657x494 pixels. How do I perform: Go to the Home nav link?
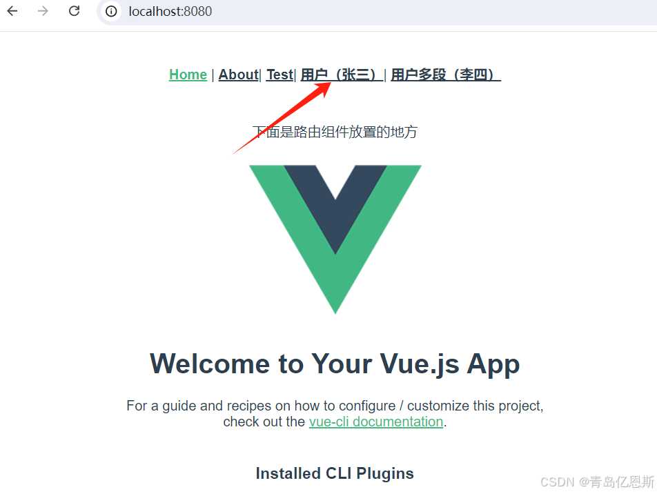coord(188,75)
